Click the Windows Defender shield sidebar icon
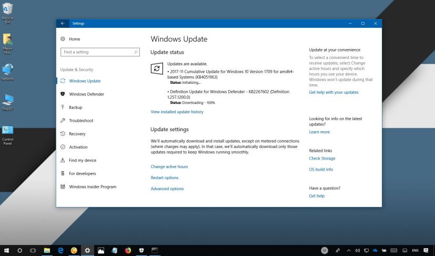 [63, 94]
